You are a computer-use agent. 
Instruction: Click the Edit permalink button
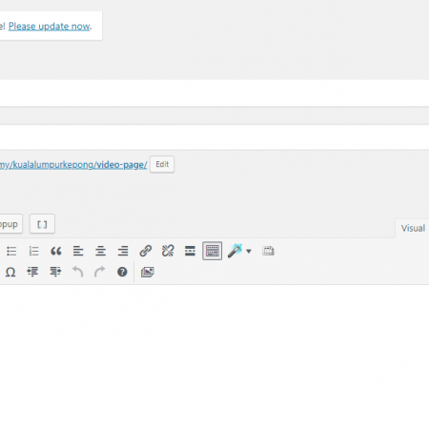pos(162,164)
